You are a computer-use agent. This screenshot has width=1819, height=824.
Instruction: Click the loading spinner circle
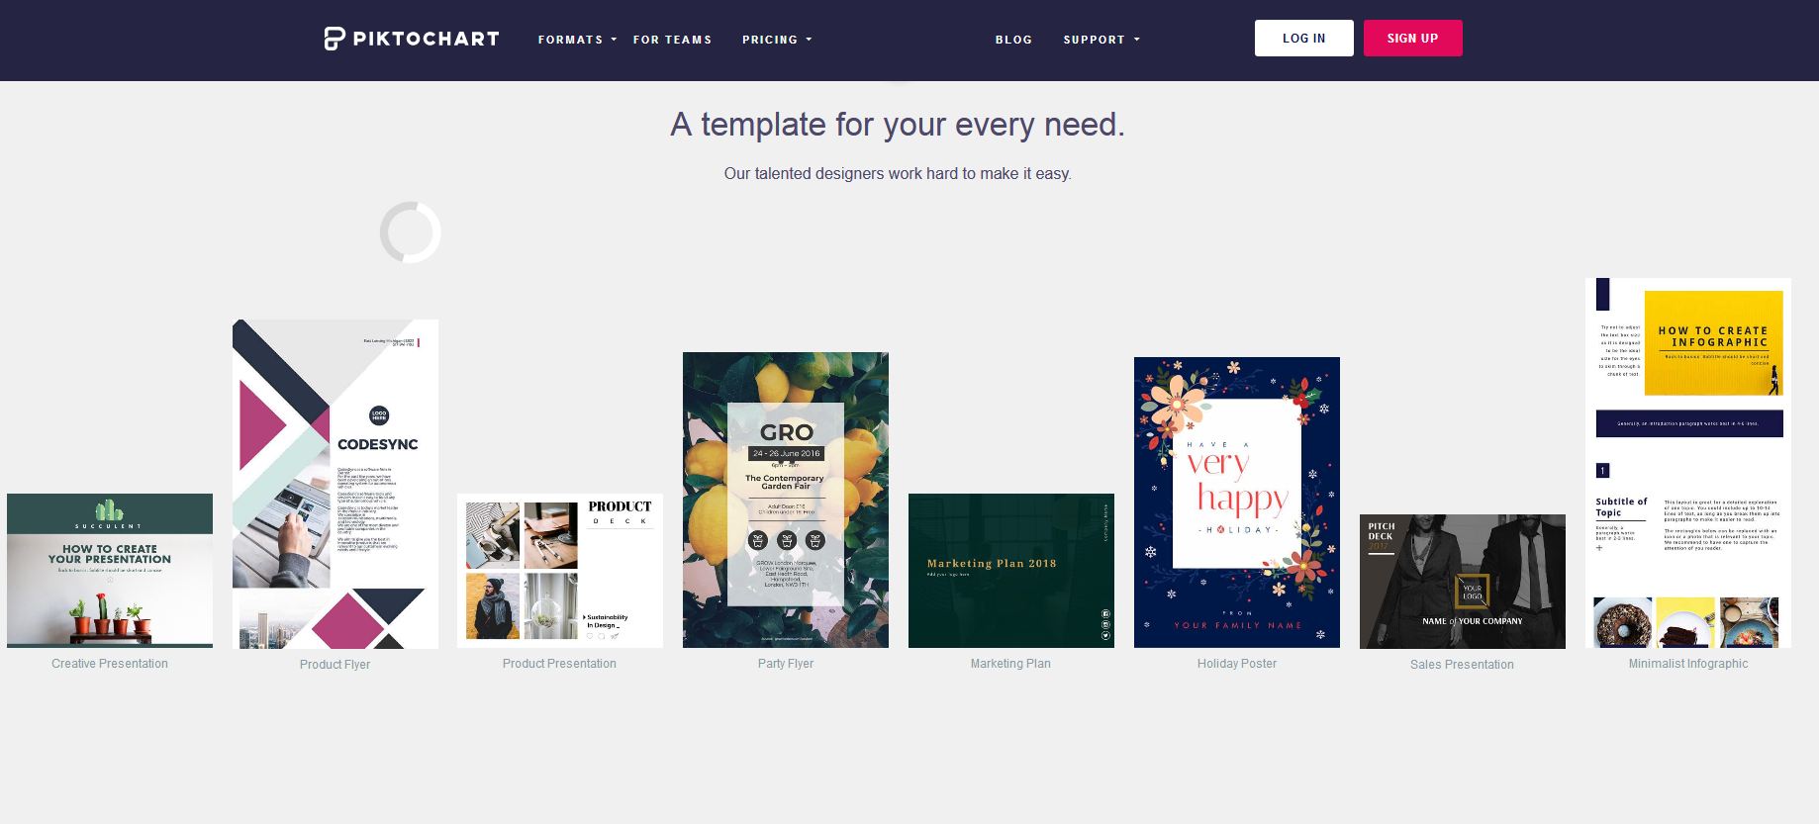click(410, 232)
